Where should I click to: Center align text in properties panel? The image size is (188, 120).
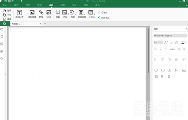click(x=162, y=60)
